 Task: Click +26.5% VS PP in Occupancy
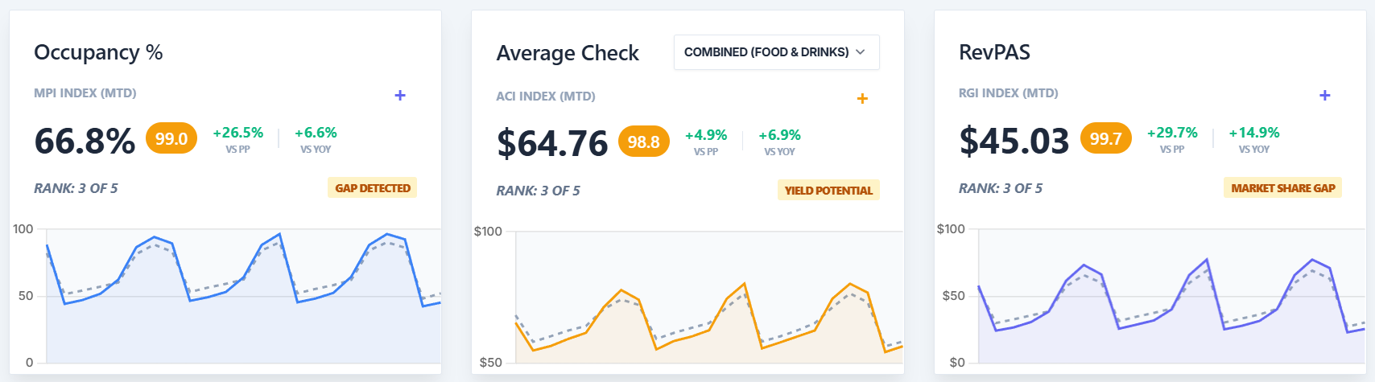pyautogui.click(x=237, y=139)
